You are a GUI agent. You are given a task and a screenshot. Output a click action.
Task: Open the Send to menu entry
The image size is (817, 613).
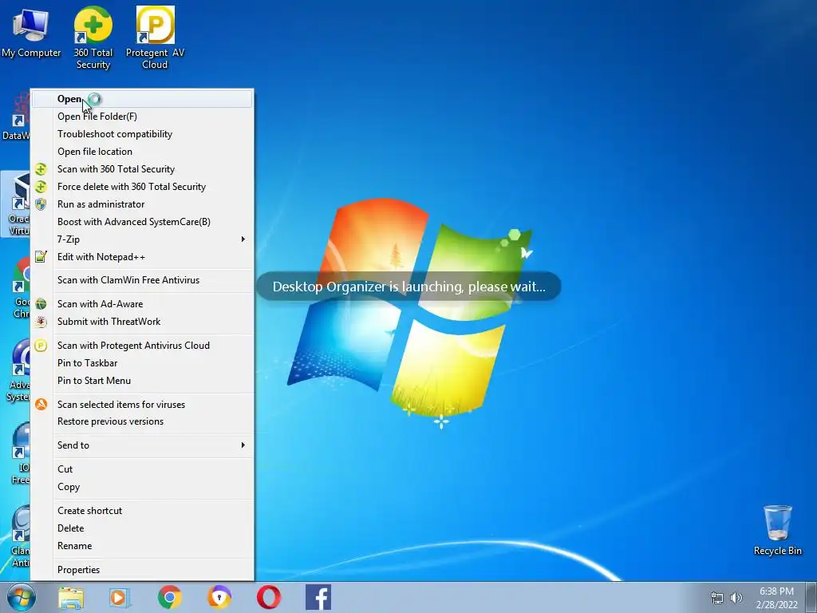[142, 445]
